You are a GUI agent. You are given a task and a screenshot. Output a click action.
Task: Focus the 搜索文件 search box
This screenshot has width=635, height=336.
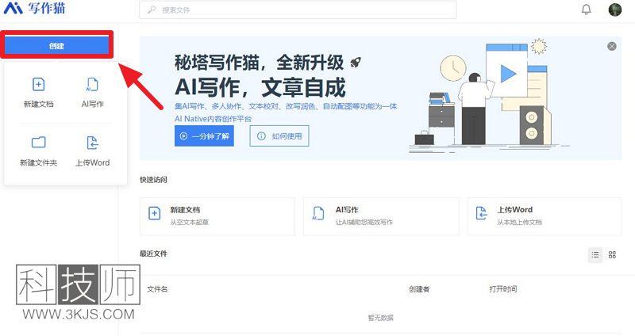(x=298, y=10)
